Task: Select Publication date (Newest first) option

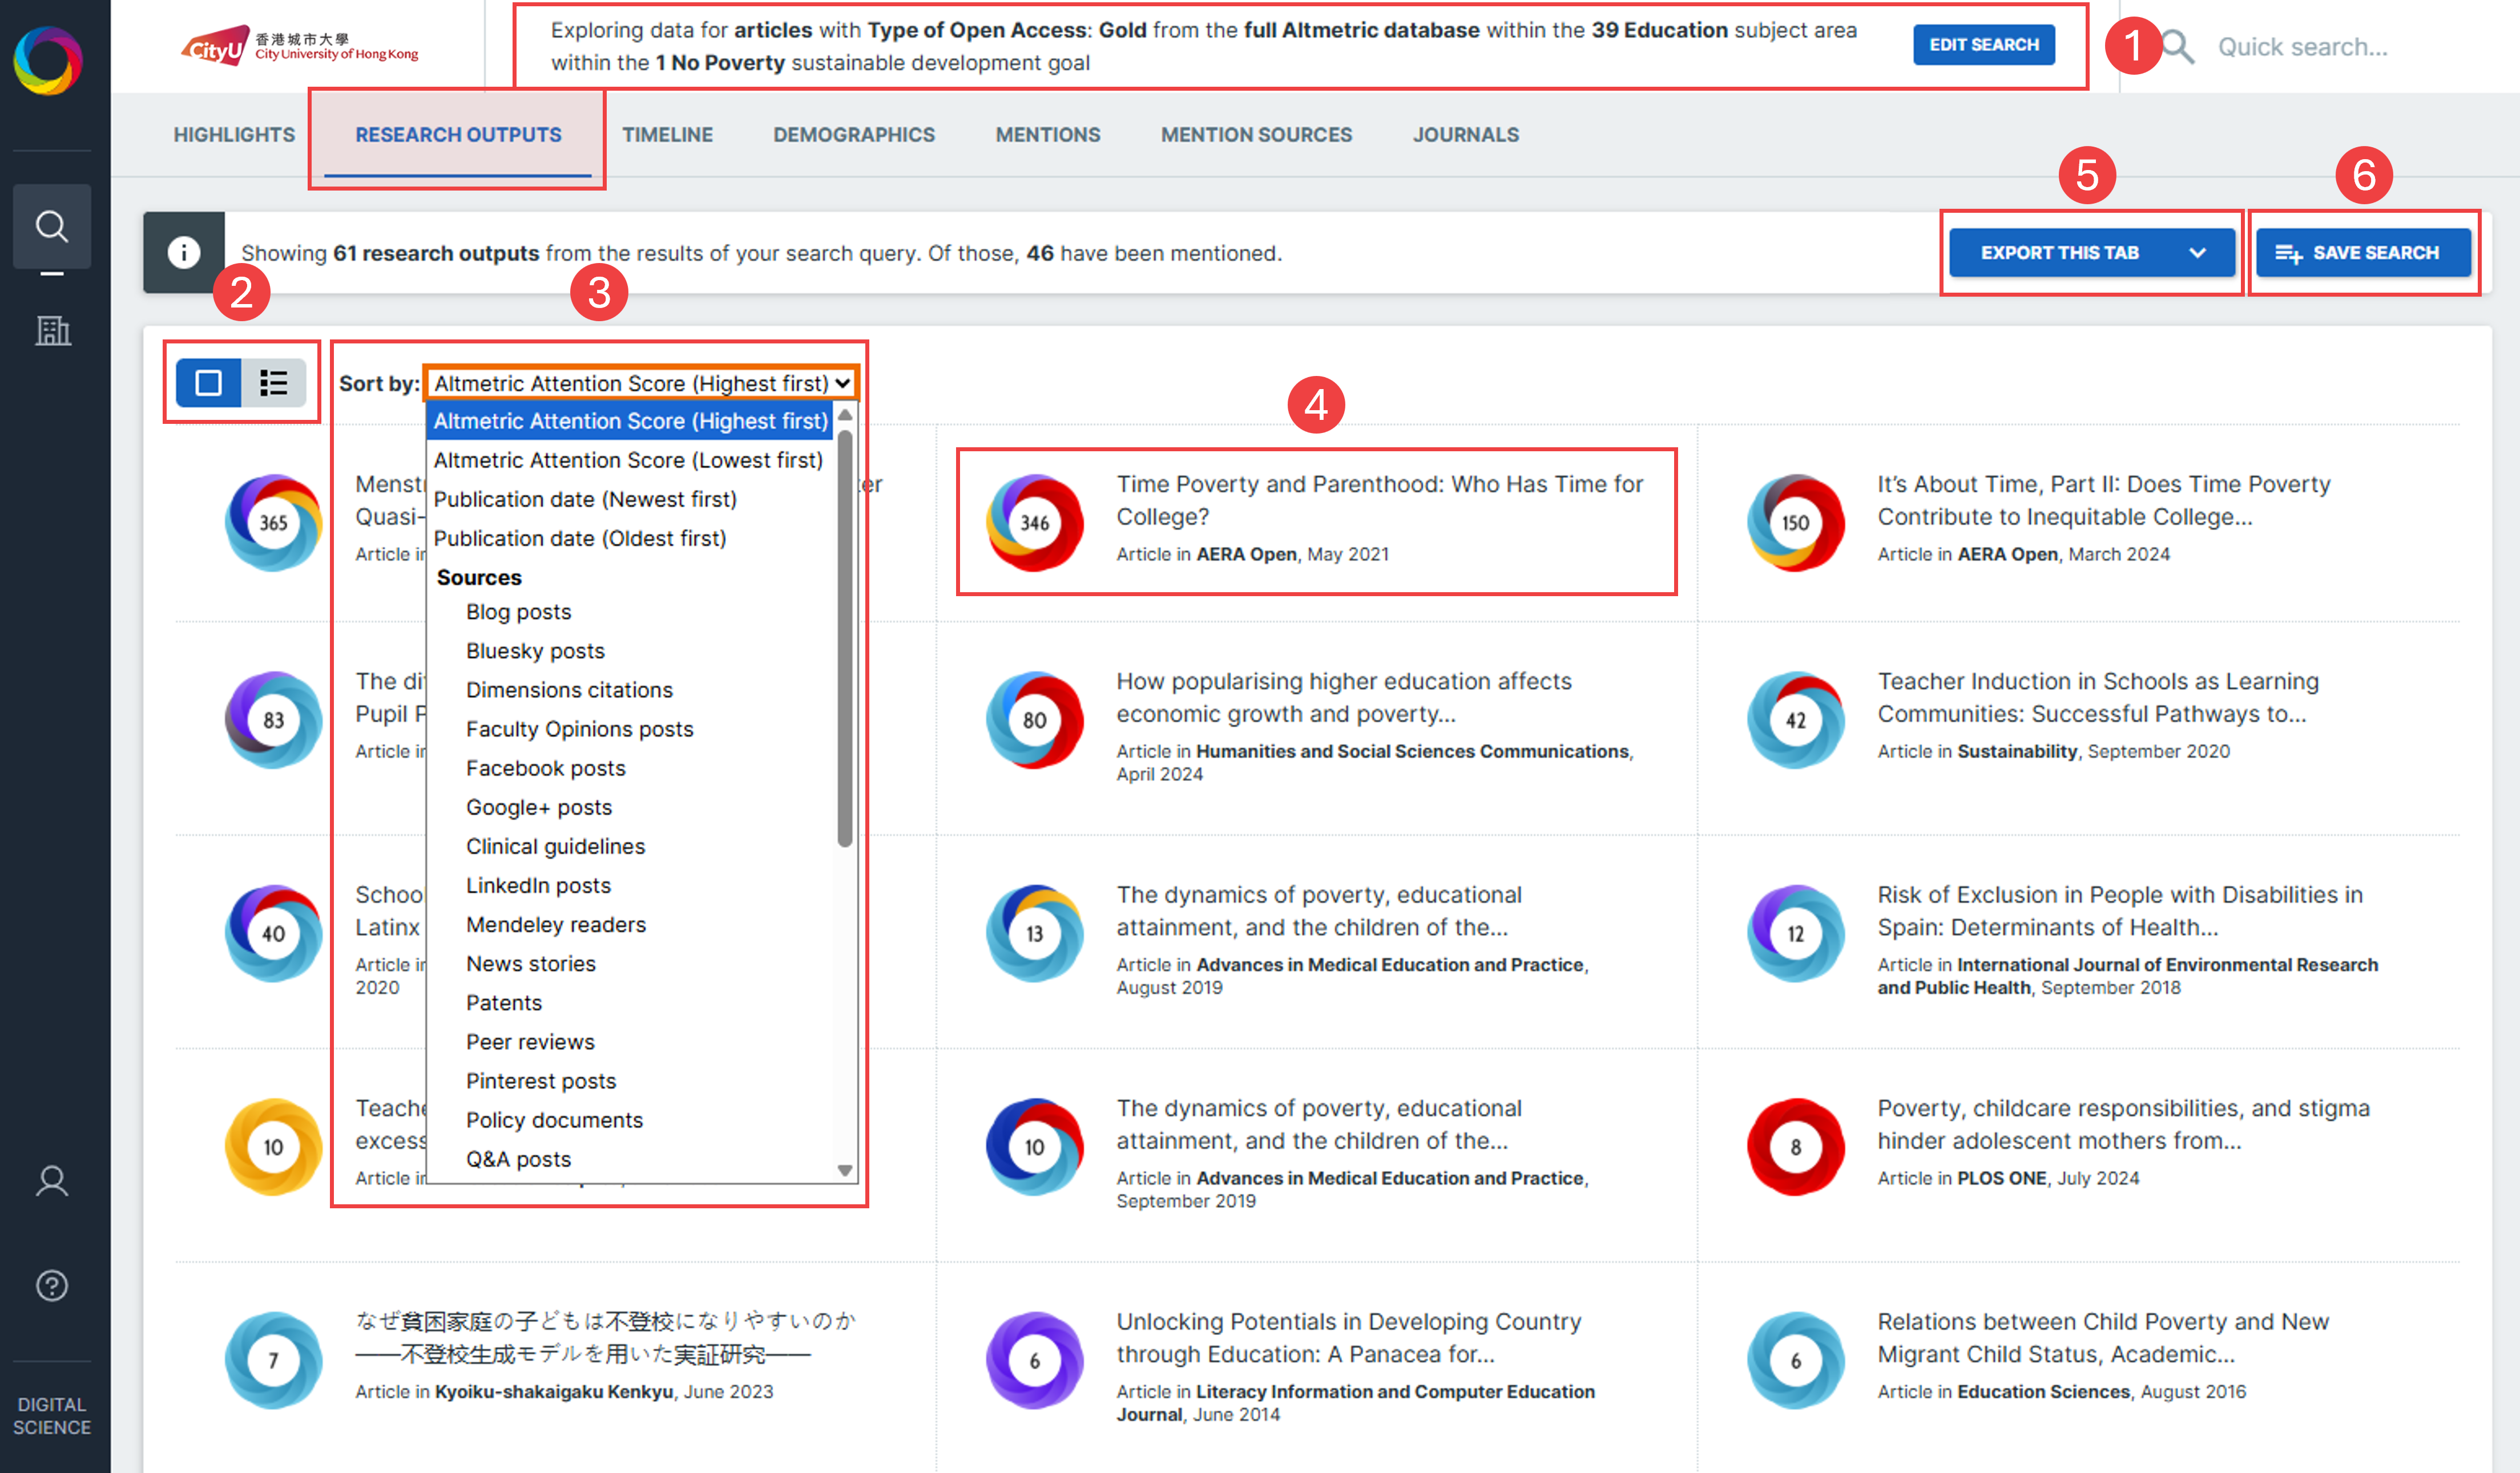Action: [585, 499]
